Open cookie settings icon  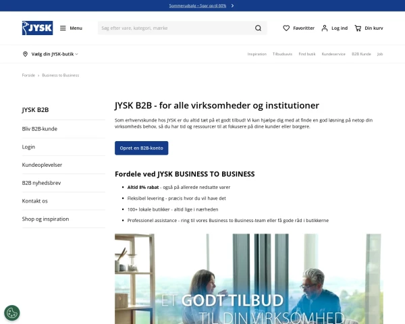[x=12, y=313]
